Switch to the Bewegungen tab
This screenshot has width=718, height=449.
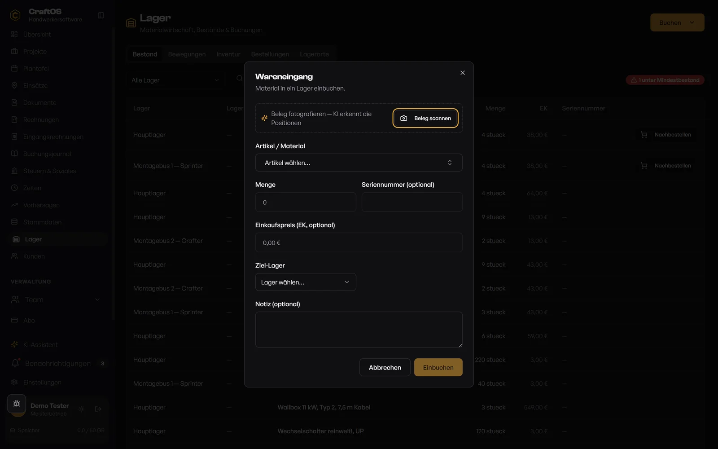(x=187, y=54)
